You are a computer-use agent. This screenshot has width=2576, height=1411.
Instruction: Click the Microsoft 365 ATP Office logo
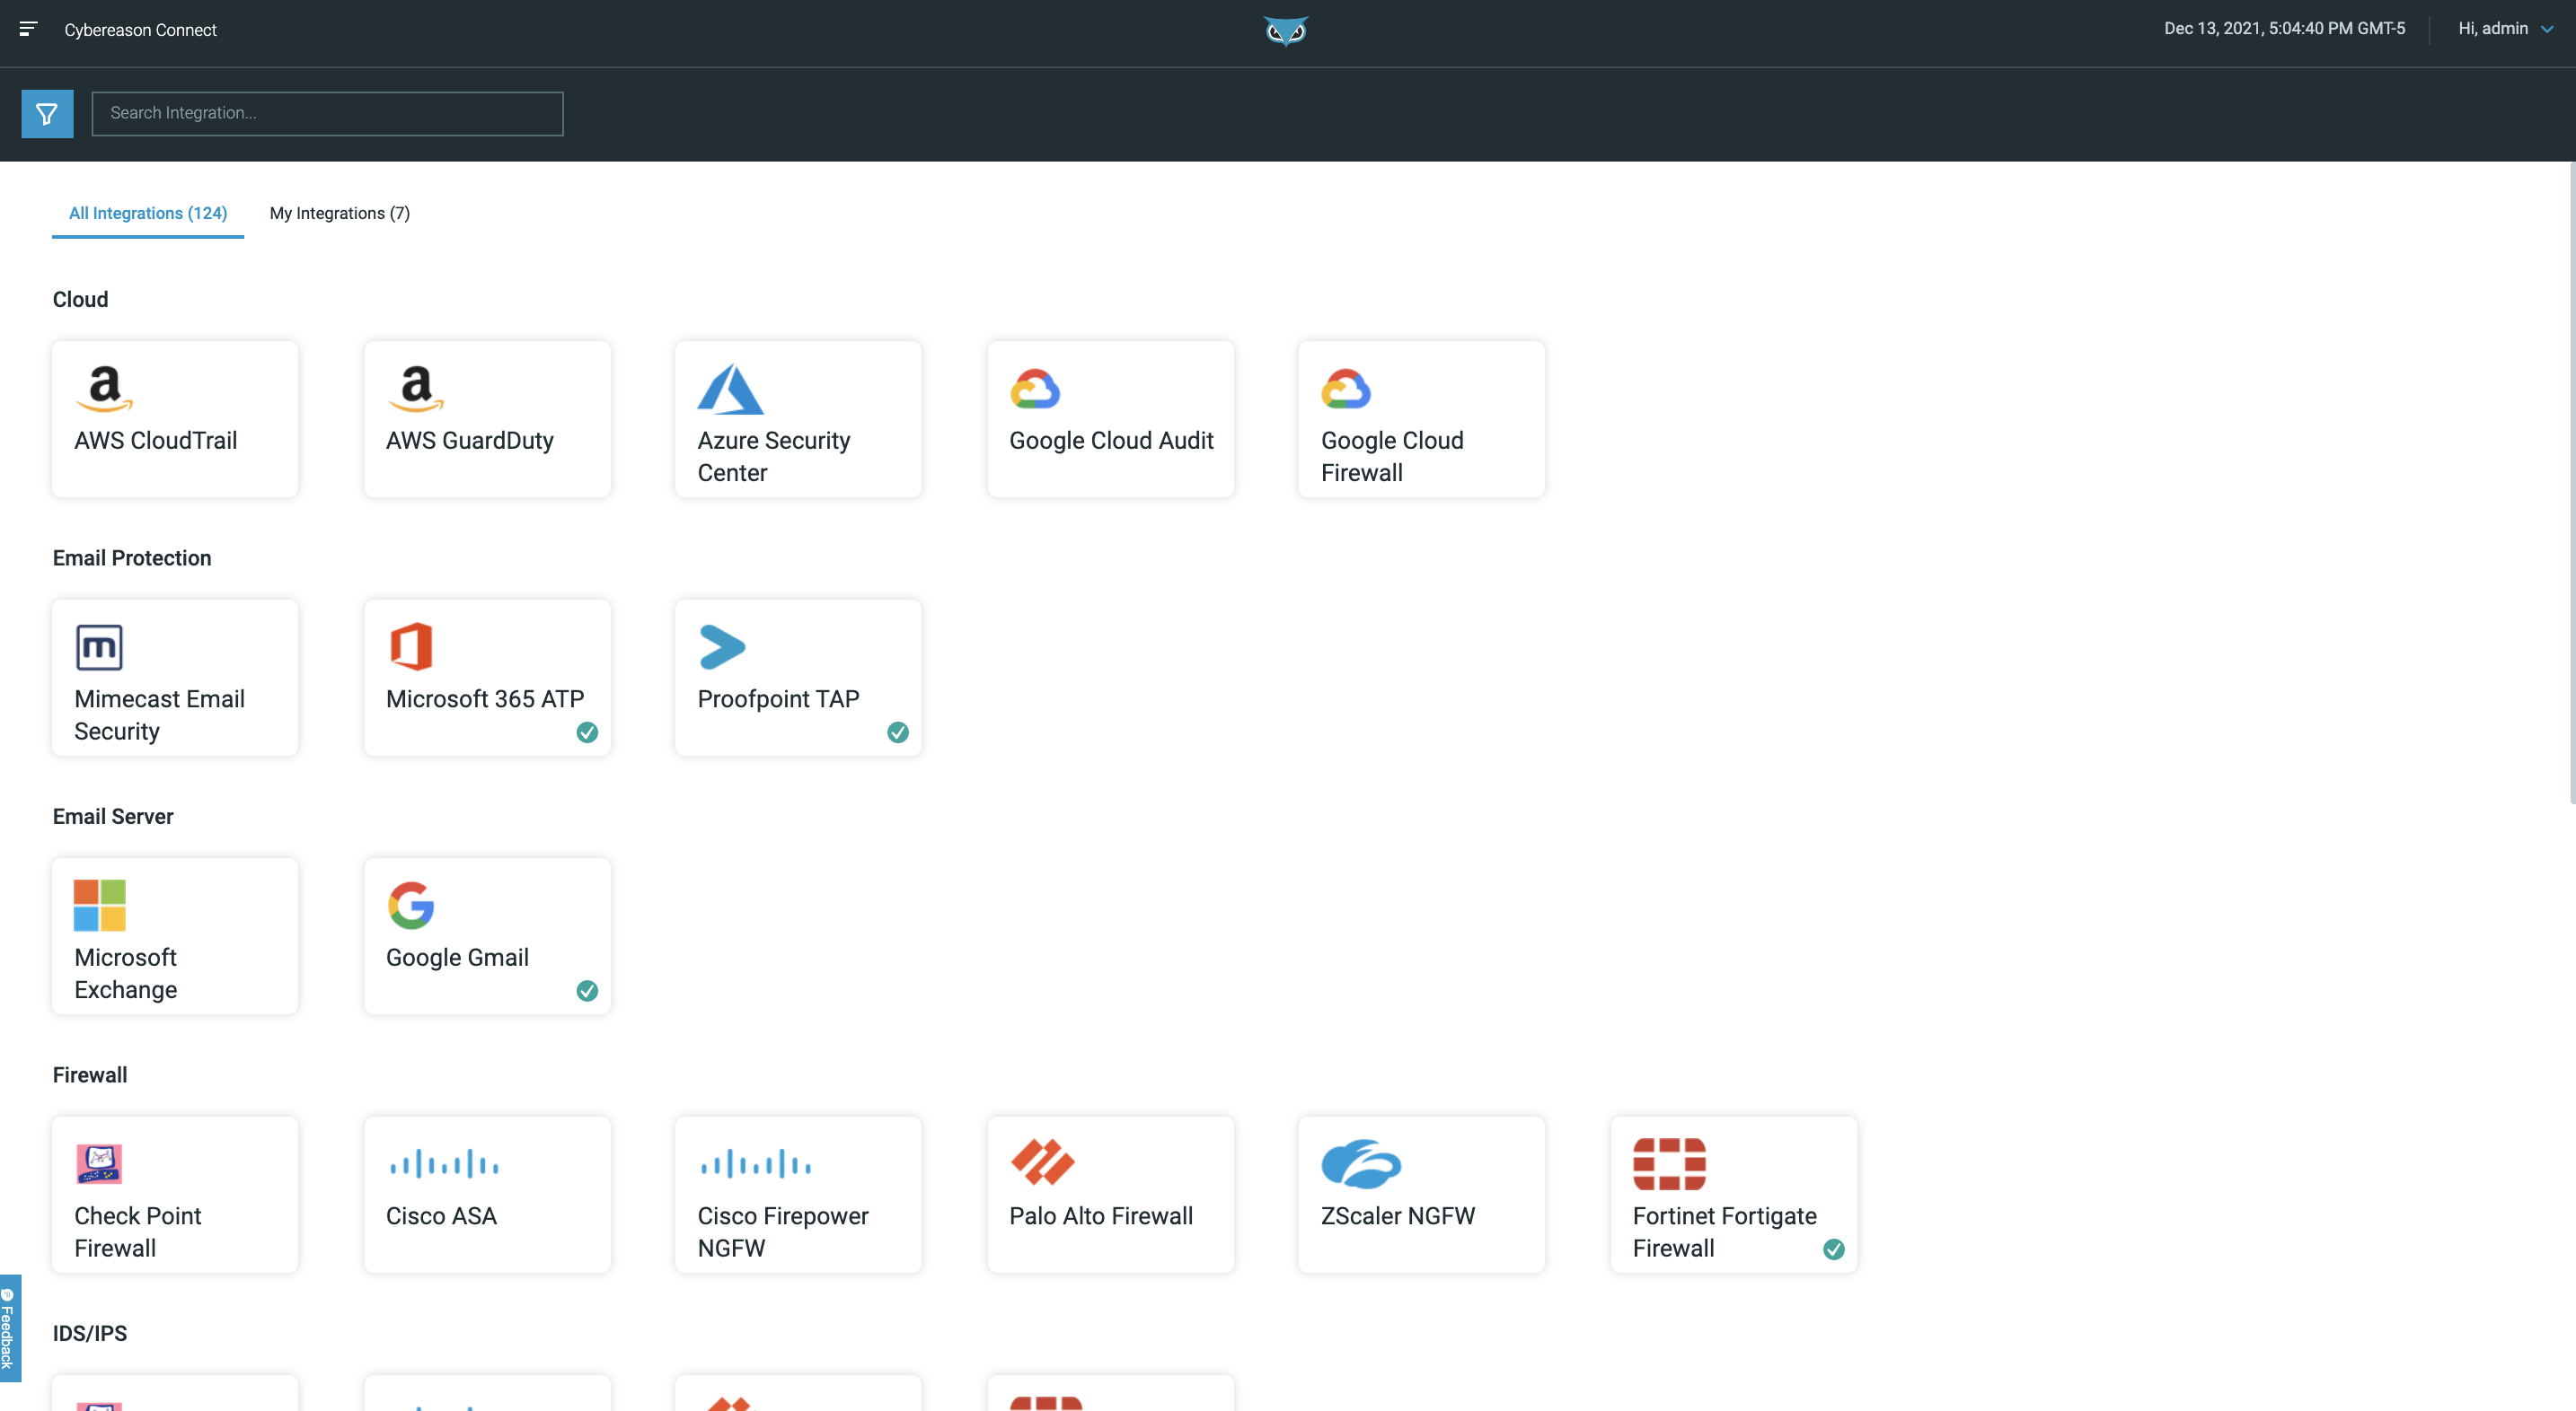411,646
